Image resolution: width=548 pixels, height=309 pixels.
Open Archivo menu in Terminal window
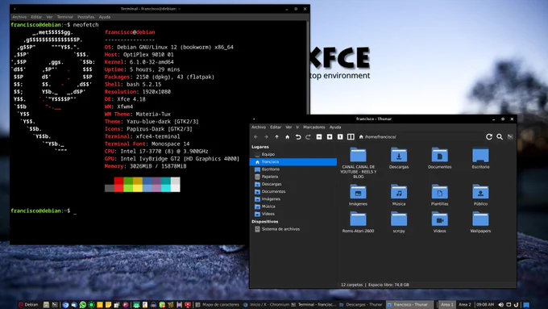(19, 17)
